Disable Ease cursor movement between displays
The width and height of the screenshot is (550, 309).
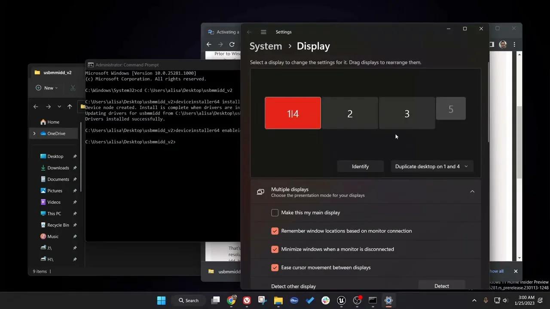click(275, 267)
